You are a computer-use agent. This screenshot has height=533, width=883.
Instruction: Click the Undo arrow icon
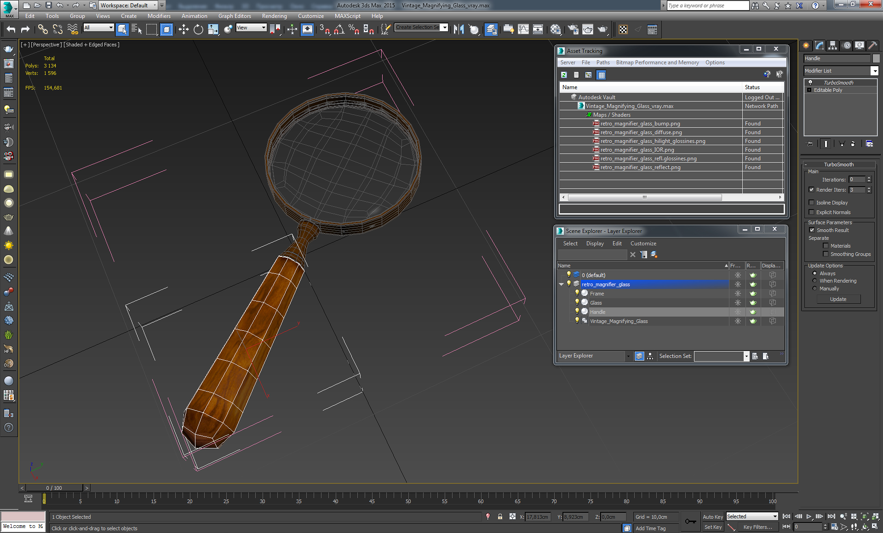click(11, 30)
